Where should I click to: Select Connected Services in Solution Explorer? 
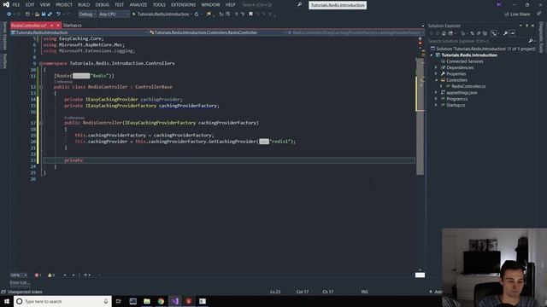coord(465,61)
